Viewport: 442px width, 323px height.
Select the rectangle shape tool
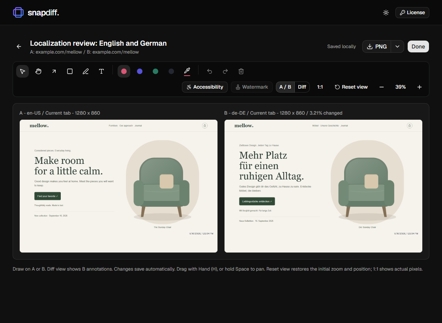pos(70,71)
